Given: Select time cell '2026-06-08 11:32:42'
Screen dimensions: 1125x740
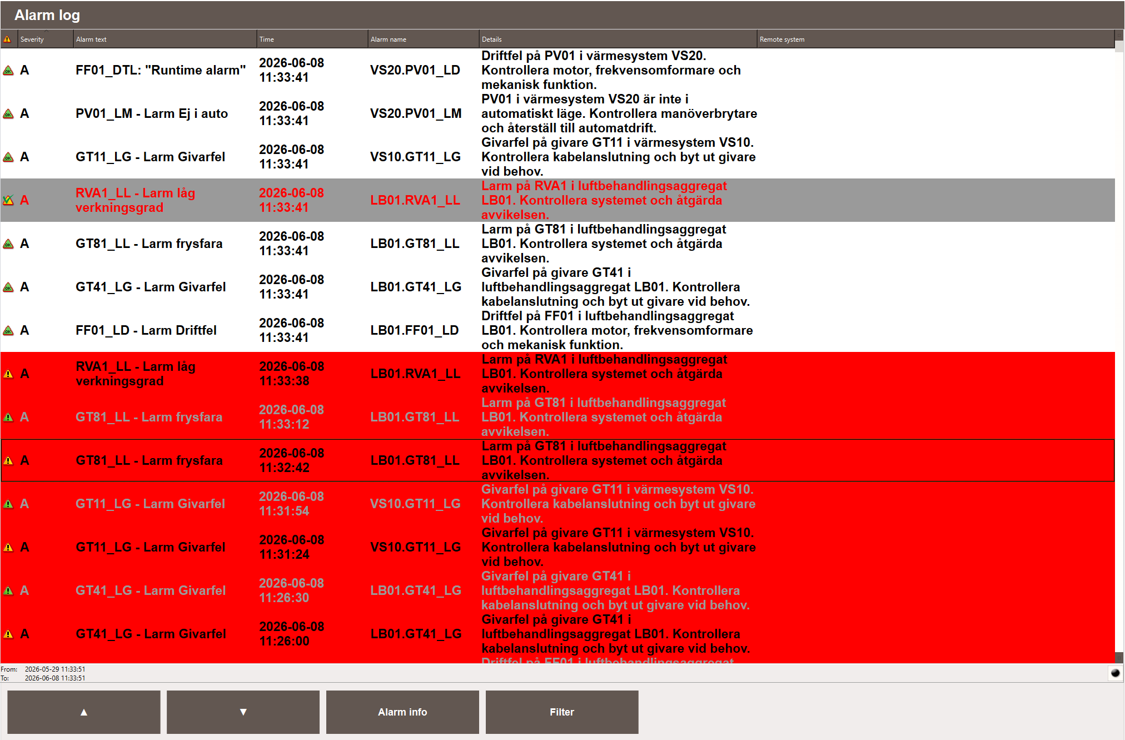Looking at the screenshot, I should click(x=292, y=461).
